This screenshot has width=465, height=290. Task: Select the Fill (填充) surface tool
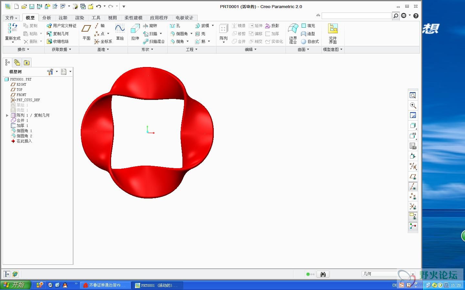[308, 26]
